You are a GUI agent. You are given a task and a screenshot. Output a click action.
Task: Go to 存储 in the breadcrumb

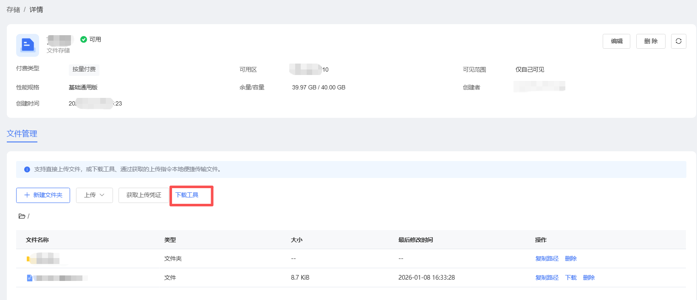click(13, 9)
